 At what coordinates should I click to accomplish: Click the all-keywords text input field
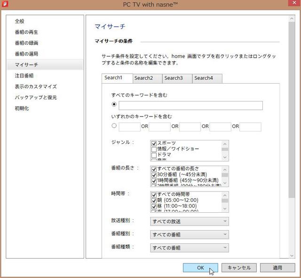pos(190,105)
